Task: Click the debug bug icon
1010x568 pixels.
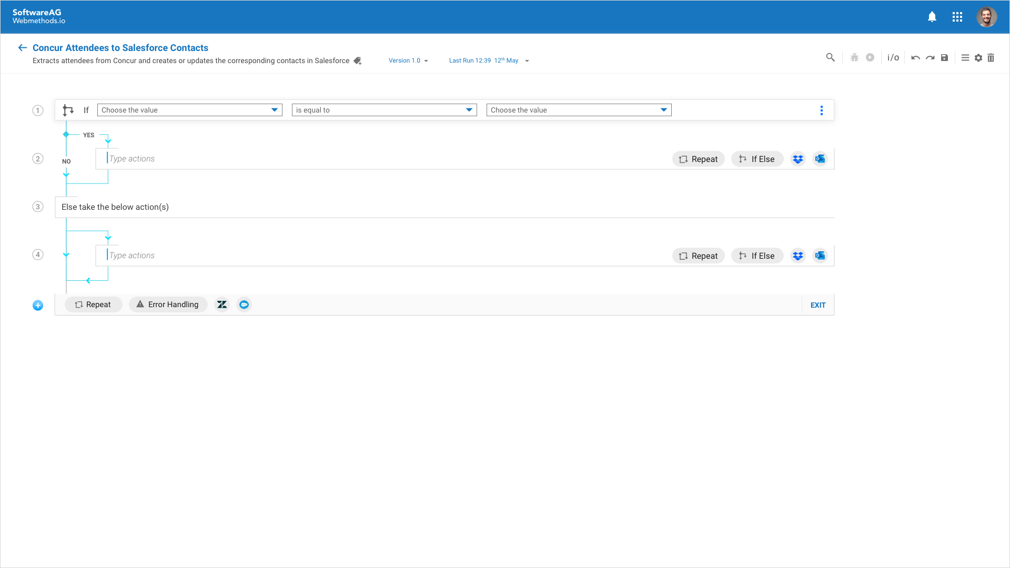Action: [x=855, y=57]
